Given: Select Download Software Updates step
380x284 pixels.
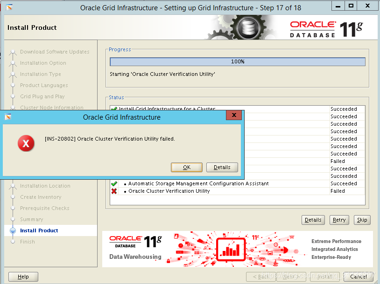Looking at the screenshot, I should [55, 52].
